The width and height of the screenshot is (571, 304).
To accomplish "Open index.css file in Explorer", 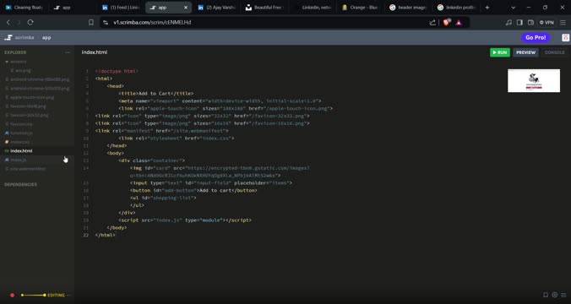I will pyautogui.click(x=19, y=142).
